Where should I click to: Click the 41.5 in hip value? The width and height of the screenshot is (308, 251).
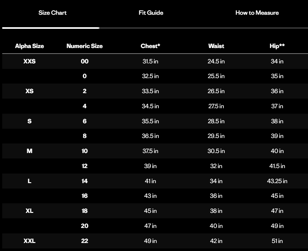point(277,166)
